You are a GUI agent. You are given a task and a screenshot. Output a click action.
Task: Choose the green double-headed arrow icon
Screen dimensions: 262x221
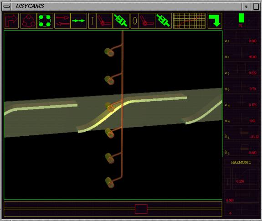79,21
